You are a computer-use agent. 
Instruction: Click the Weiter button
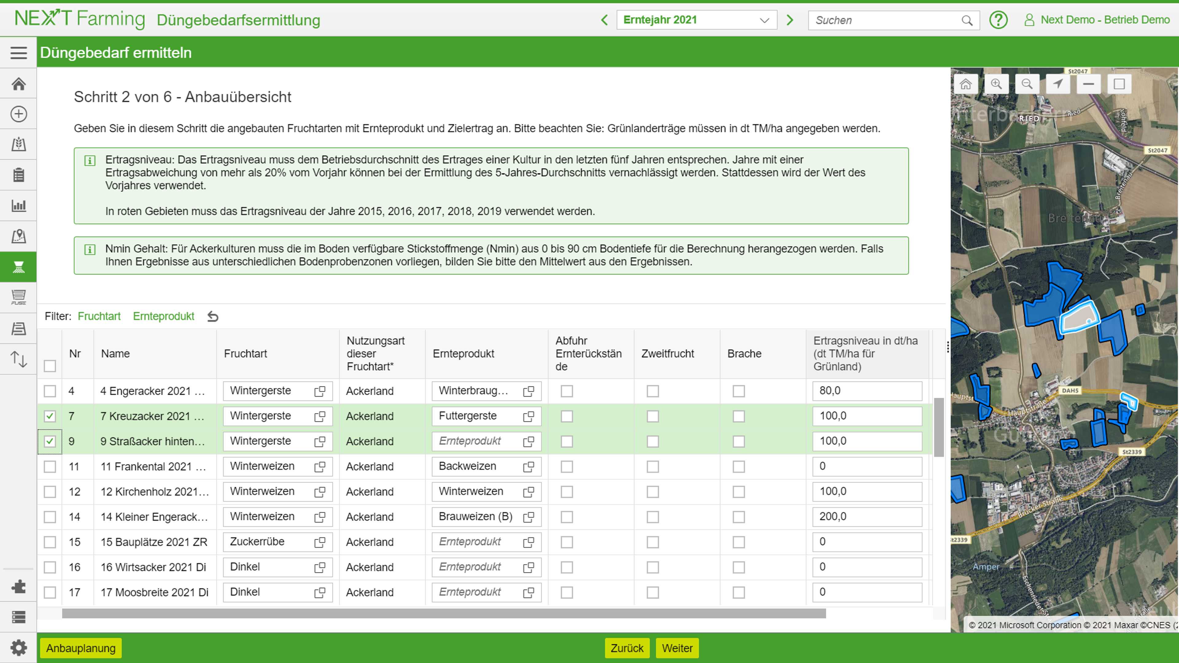click(677, 648)
